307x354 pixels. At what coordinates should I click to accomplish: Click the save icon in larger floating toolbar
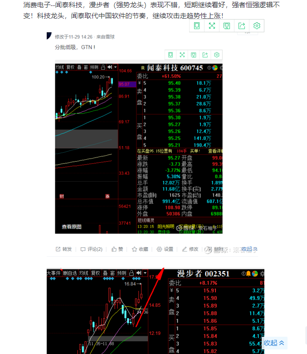click(227, 26)
